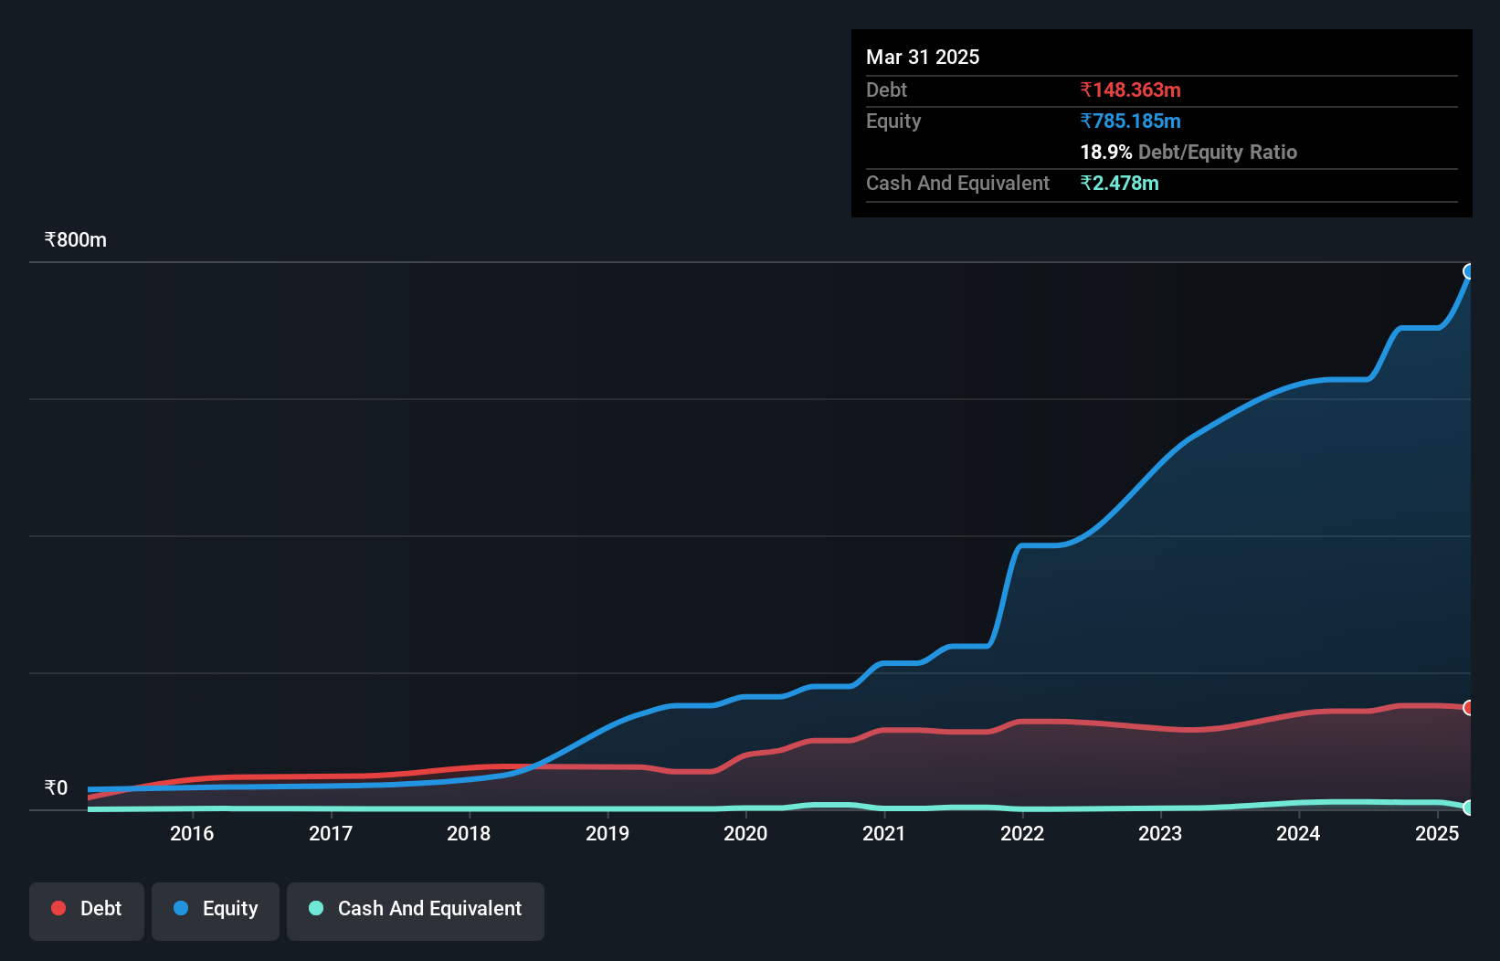Screen dimensions: 1500x961
Task: Click the 2017 x-axis label
Action: [x=331, y=833]
